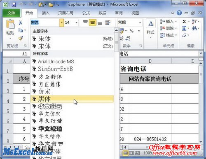This screenshot has width=206, height=159.
Task: Open the Styles (样式) gallery
Action: 151,29
